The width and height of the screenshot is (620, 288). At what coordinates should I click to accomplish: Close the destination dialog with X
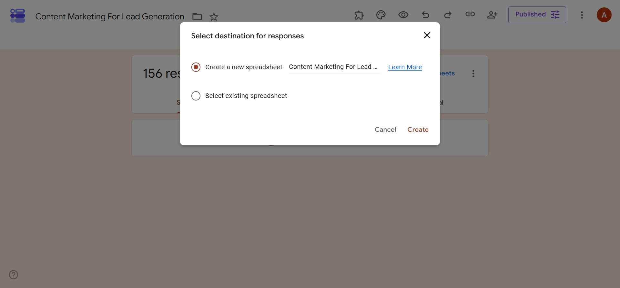coord(427,35)
